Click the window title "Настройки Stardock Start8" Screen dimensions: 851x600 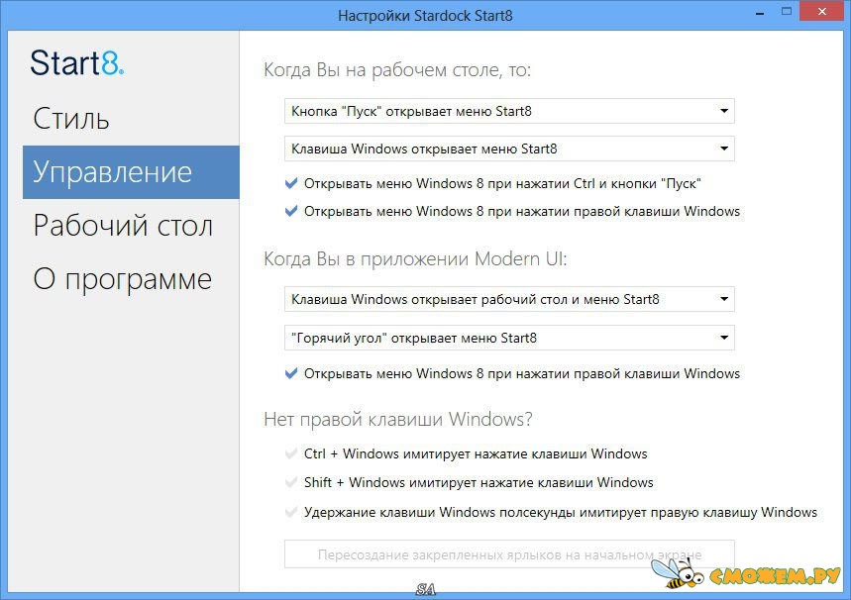425,15
